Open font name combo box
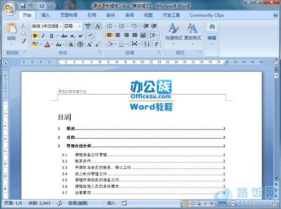The image size is (281, 209). click(x=46, y=26)
